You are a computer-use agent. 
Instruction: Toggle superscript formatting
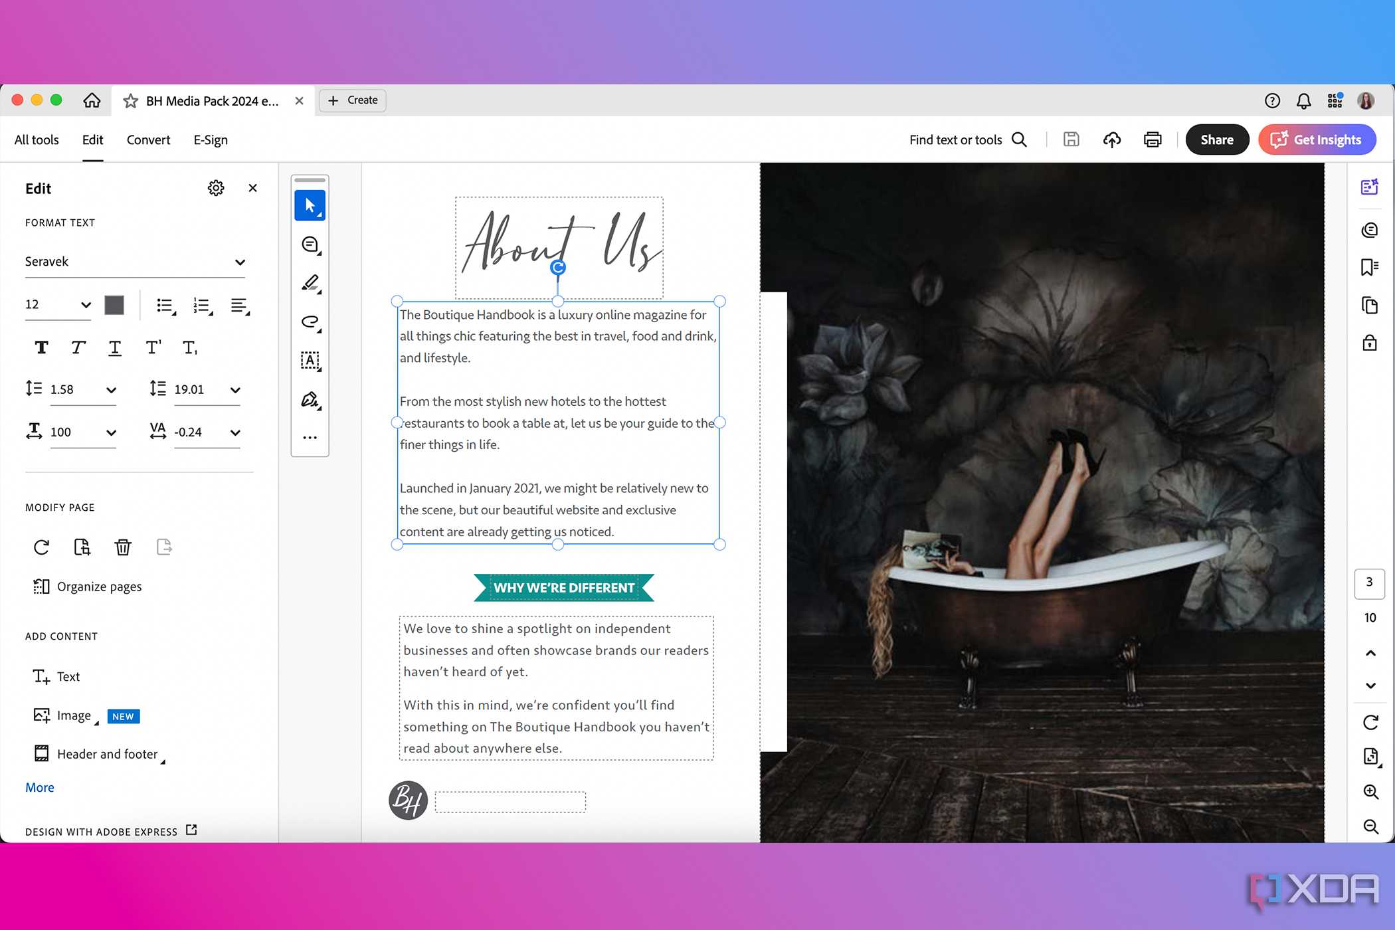[152, 347]
